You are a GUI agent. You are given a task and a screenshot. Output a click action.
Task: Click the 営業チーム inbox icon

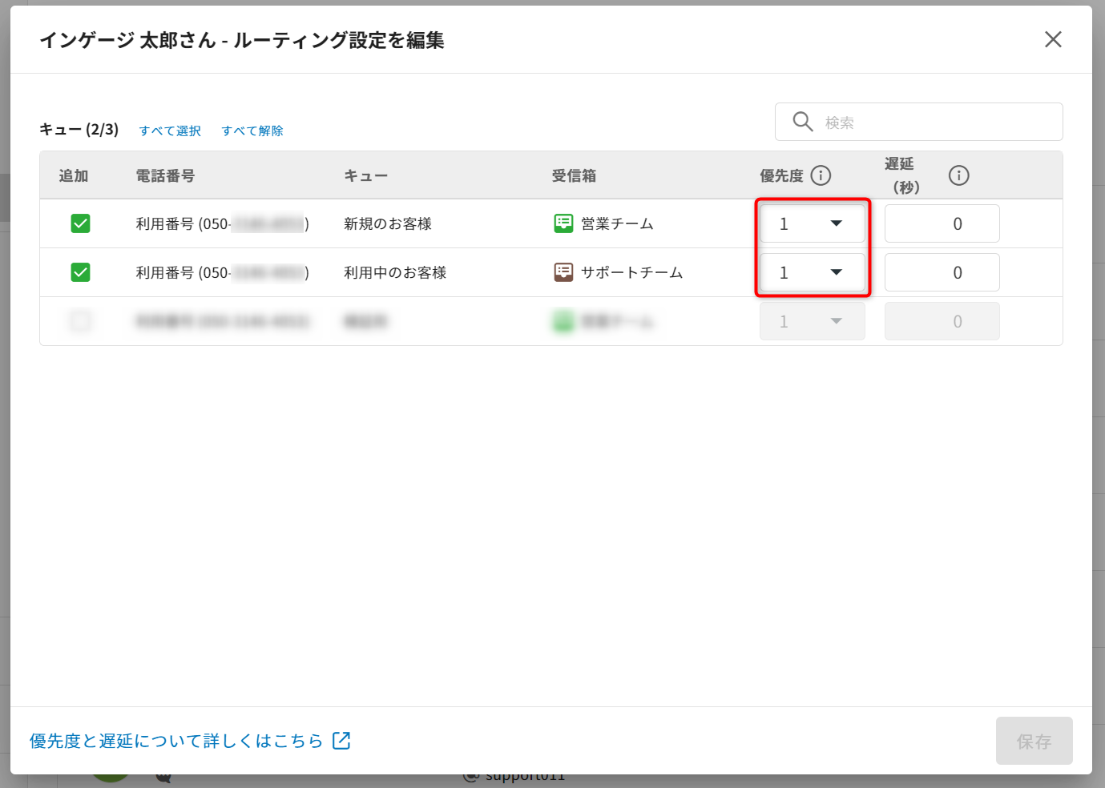(x=563, y=223)
